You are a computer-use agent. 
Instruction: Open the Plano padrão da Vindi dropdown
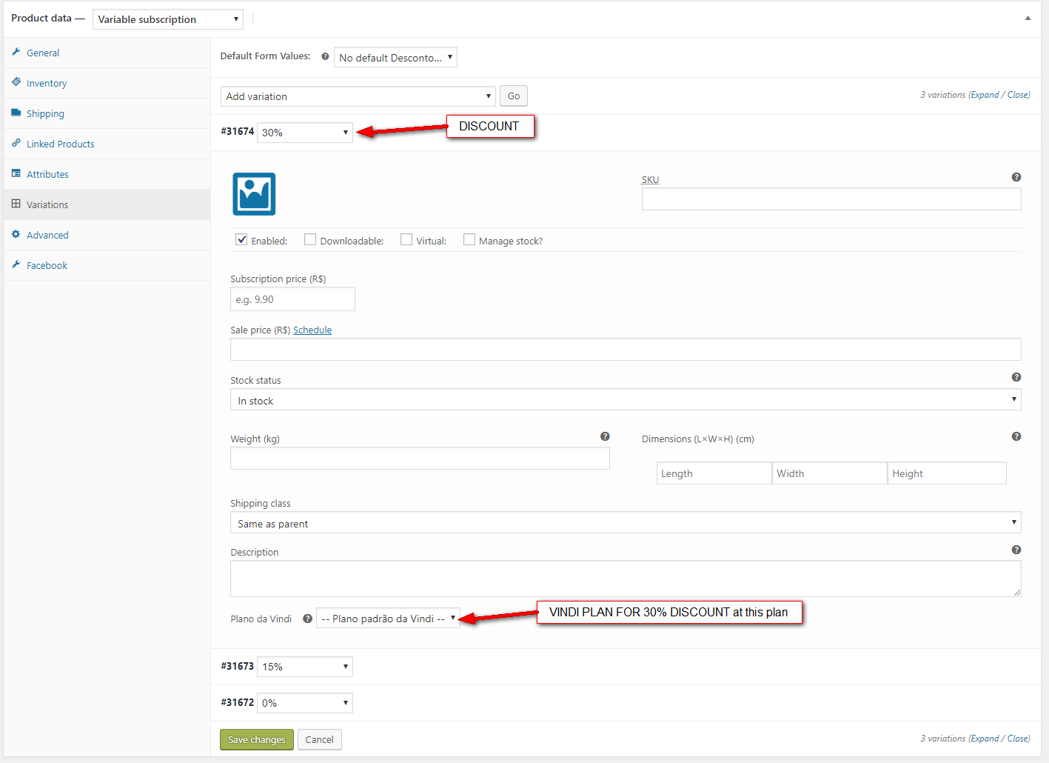388,618
